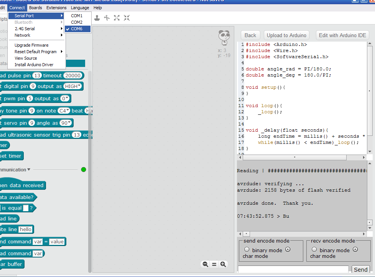Select the scissors (delete) tool icon
Image resolution: width=375 pixels, height=277 pixels.
pyautogui.click(x=107, y=18)
